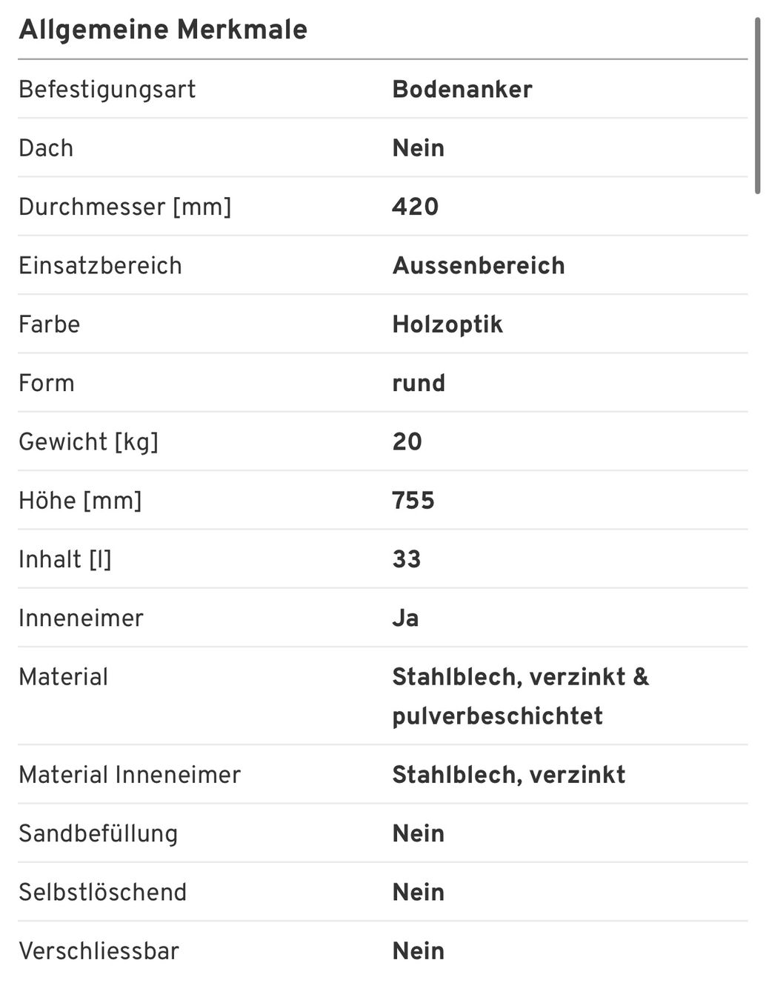Select the Ja value for Inneneimer
Image resolution: width=766 pixels, height=1000 pixels.
tap(405, 618)
